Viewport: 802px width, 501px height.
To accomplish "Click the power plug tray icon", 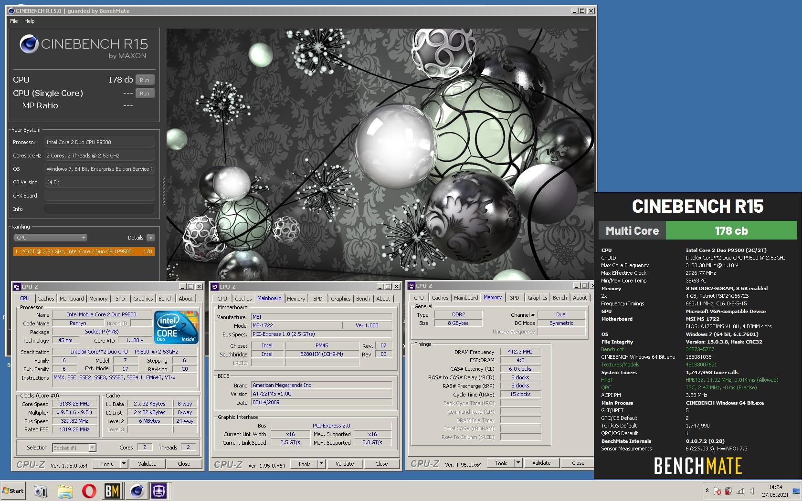I will pos(728,491).
